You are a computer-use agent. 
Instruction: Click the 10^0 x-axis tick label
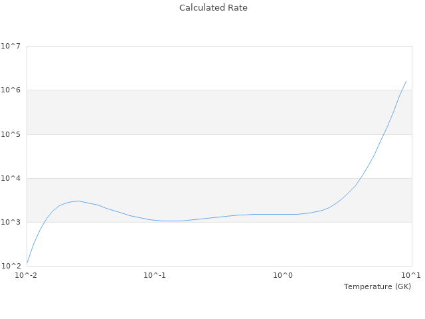[x=283, y=275]
